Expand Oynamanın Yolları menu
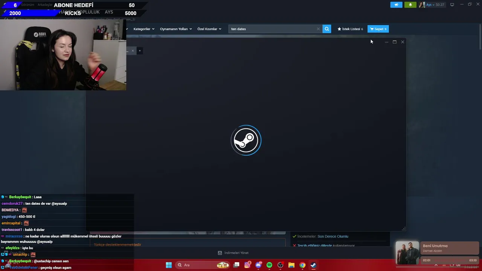This screenshot has width=482, height=271. (x=176, y=29)
